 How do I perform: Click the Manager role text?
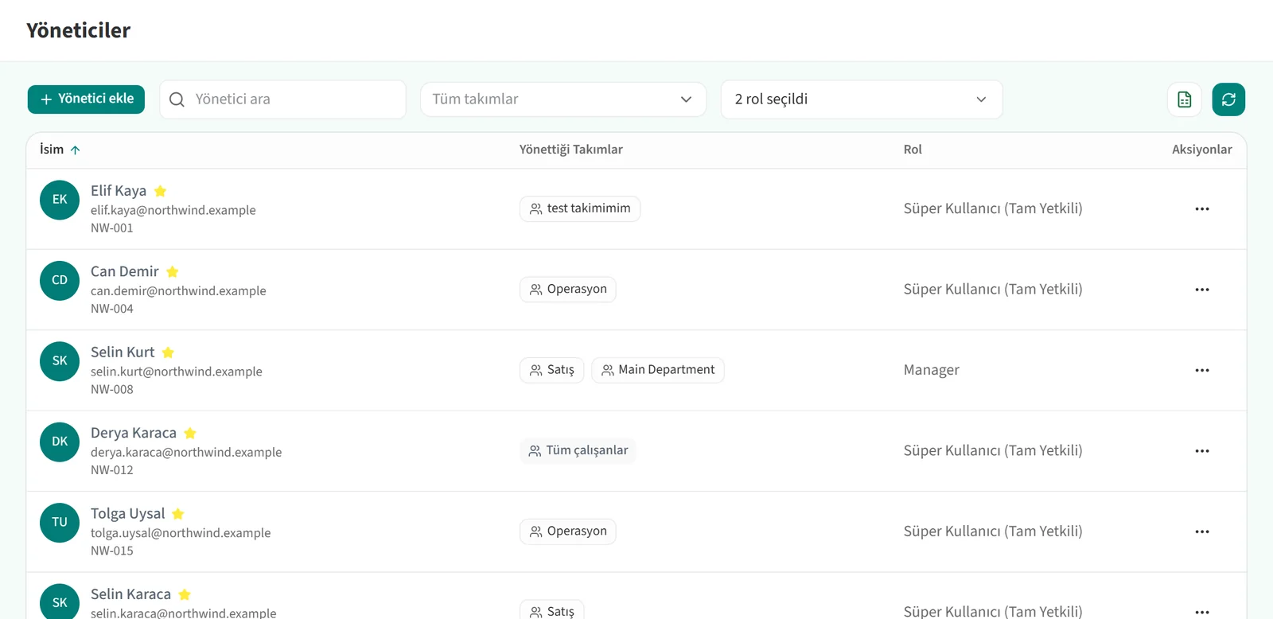(932, 370)
